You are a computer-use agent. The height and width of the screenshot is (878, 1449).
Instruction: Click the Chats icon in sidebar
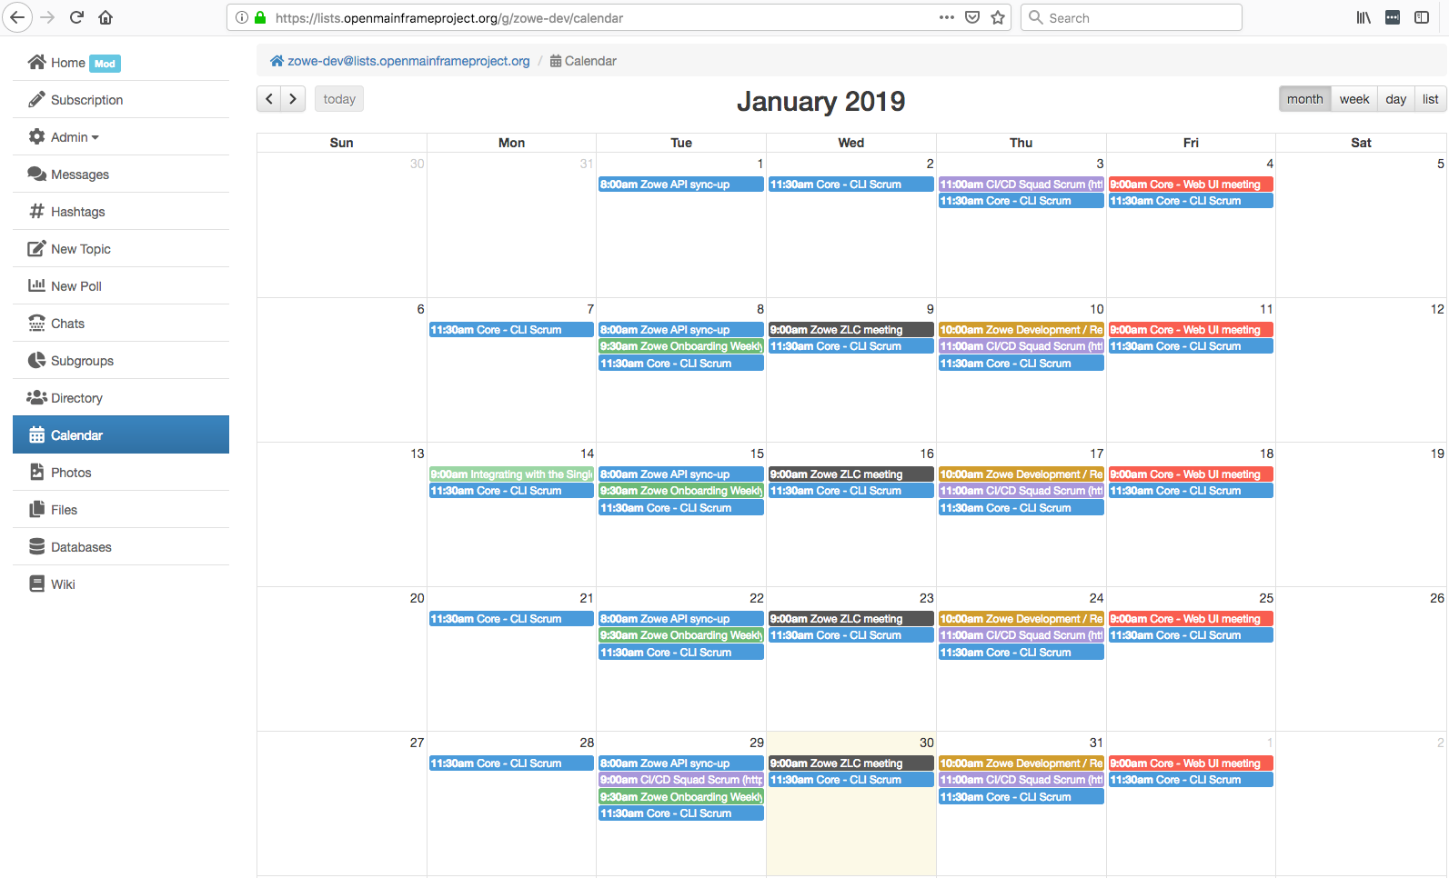[x=36, y=323]
